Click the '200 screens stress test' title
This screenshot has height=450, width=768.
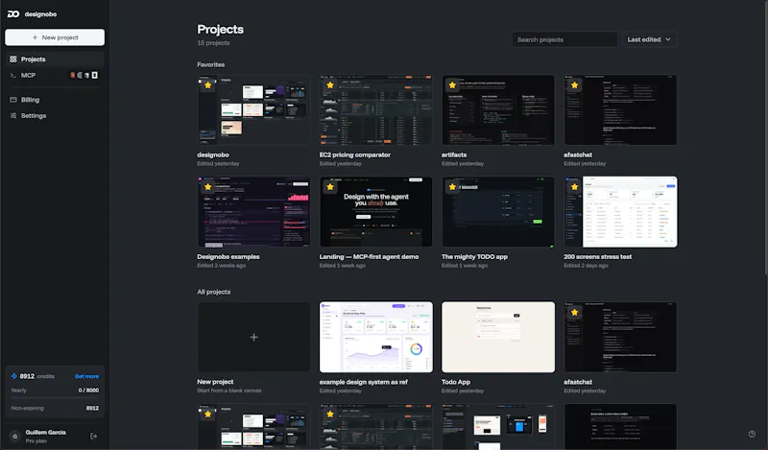[597, 256]
